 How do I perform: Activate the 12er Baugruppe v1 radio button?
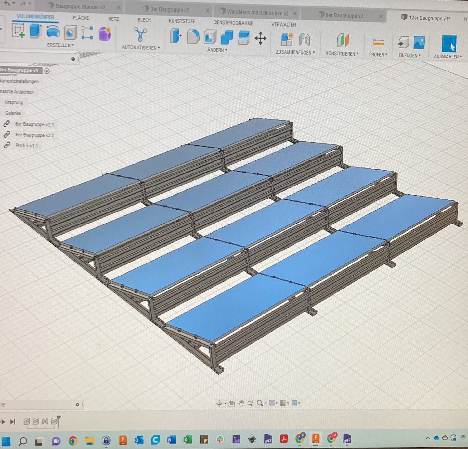point(47,71)
